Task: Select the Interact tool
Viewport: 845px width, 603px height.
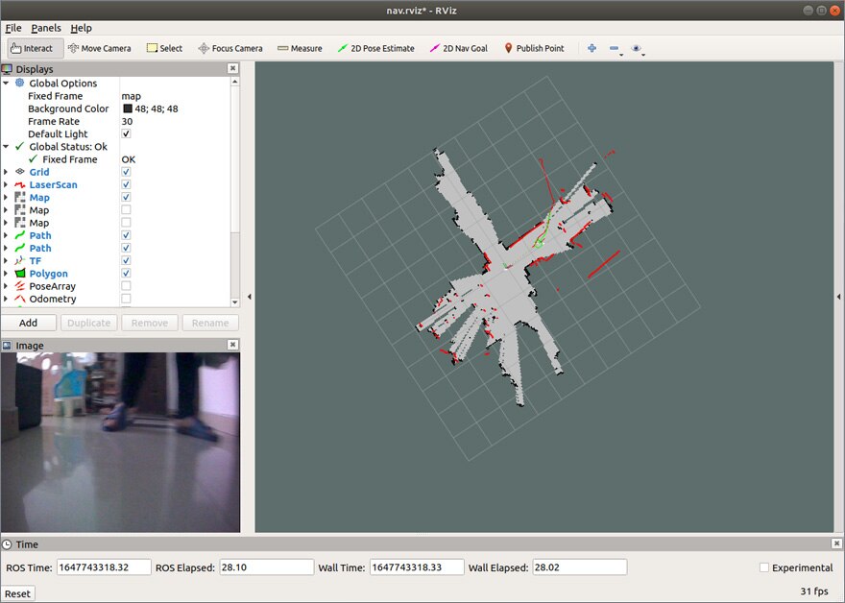Action: (x=32, y=48)
